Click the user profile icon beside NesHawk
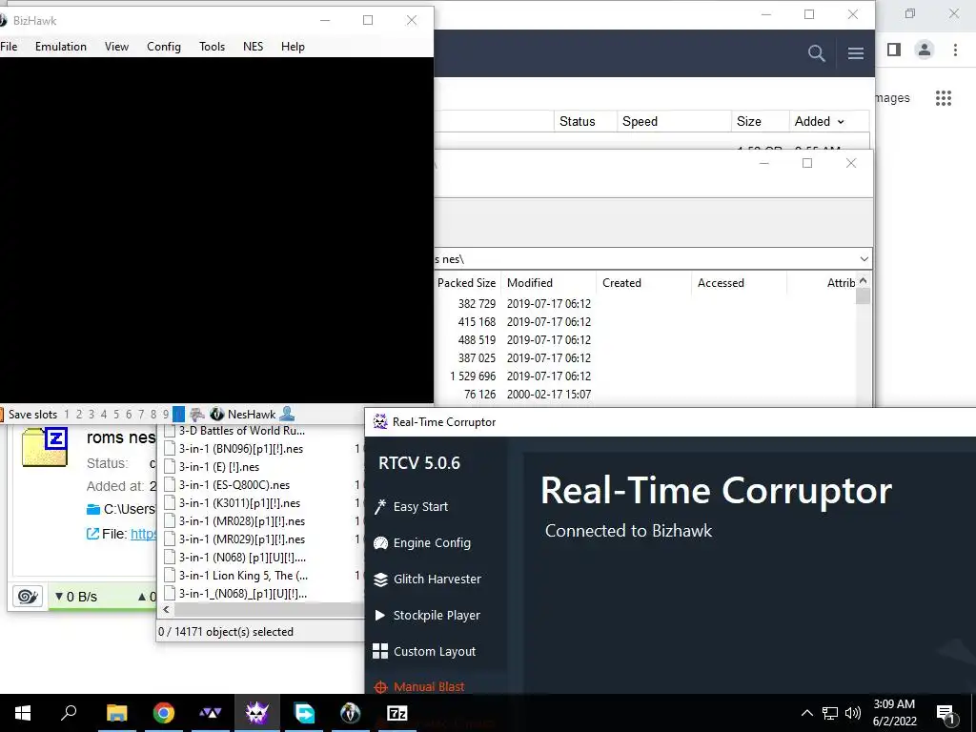 (x=287, y=414)
